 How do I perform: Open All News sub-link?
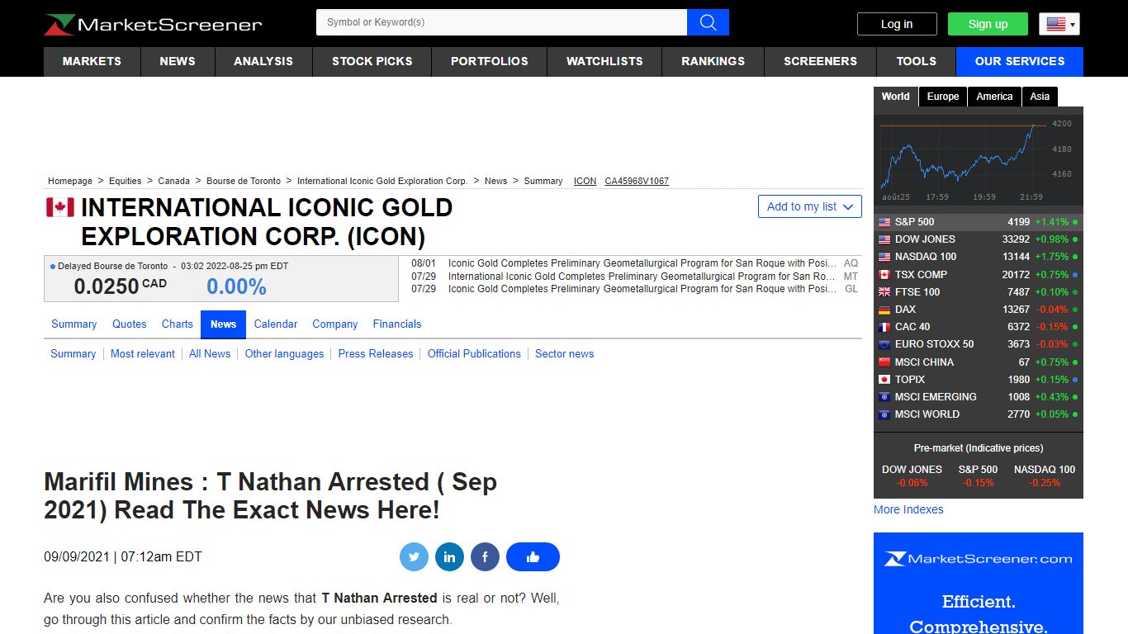tap(210, 354)
